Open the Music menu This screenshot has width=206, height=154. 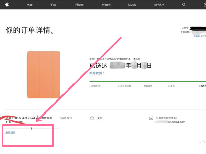tap(132, 5)
